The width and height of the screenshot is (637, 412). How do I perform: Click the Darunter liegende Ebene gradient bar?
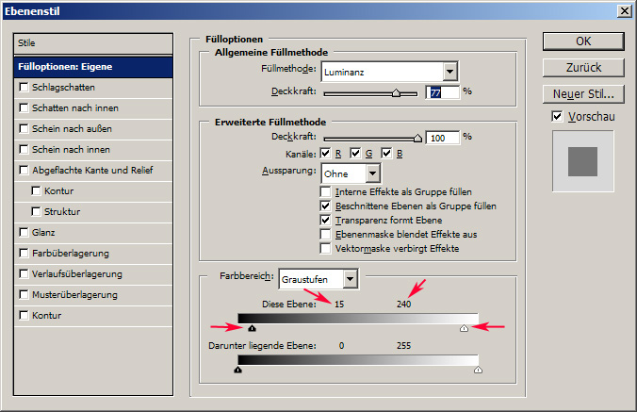point(358,360)
